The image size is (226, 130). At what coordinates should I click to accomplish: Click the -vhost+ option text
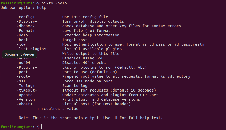(x=24, y=104)
